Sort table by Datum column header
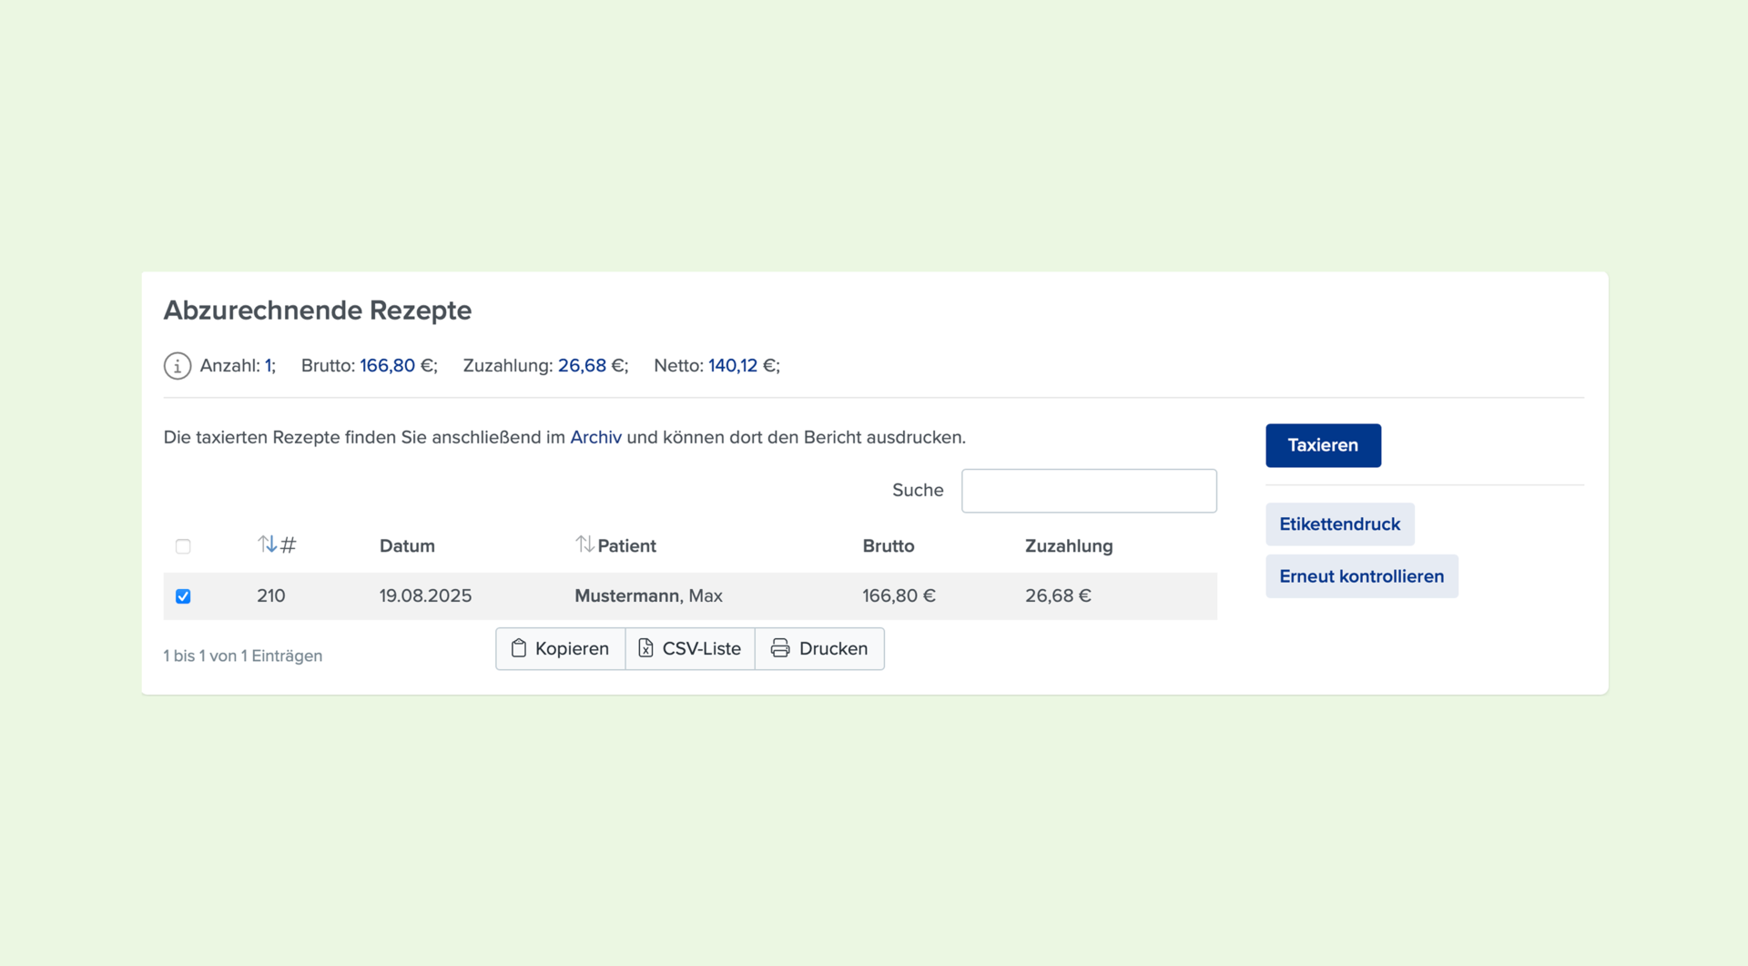 [407, 545]
